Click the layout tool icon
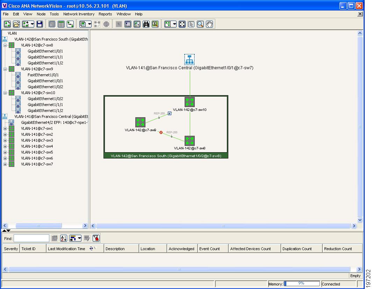 [x=168, y=24]
